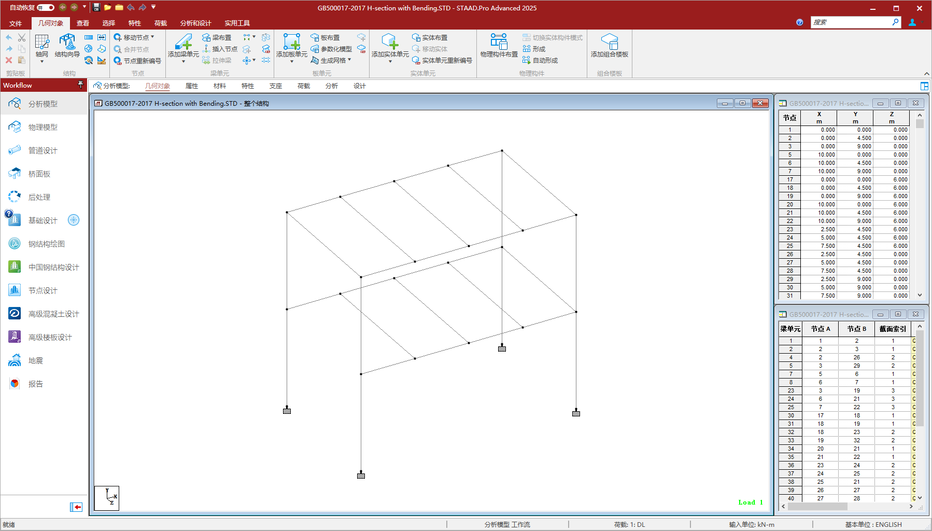The height and width of the screenshot is (531, 932).
Task: Switch to the 实用工具 ribbon tab
Action: [237, 23]
